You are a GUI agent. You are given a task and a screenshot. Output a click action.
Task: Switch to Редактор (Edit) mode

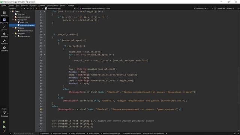tap(4, 21)
